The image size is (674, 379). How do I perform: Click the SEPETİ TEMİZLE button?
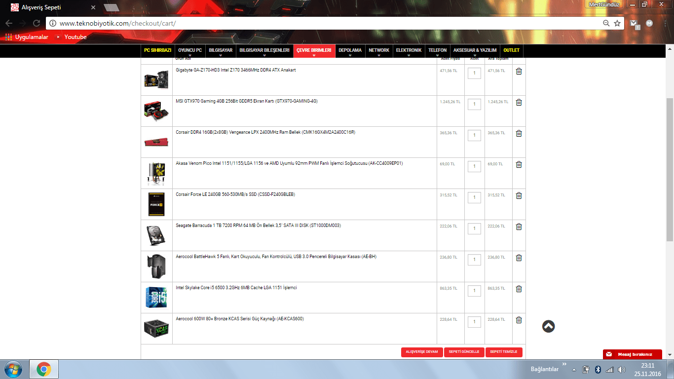point(504,352)
